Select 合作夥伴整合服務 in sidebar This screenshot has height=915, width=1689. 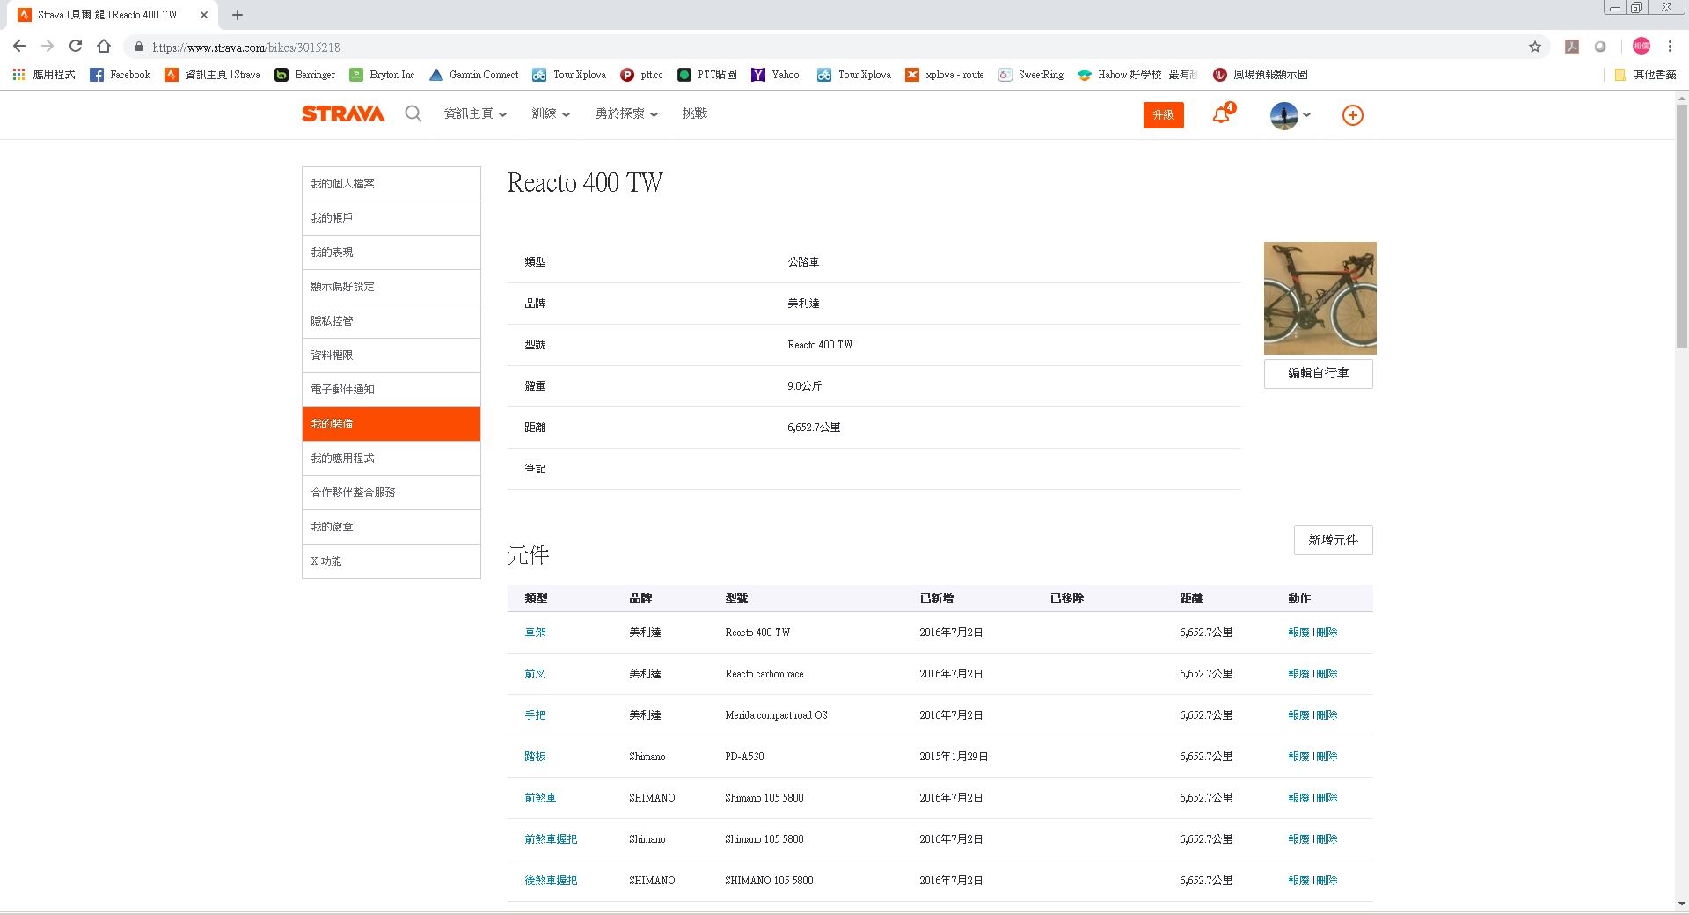tap(391, 493)
